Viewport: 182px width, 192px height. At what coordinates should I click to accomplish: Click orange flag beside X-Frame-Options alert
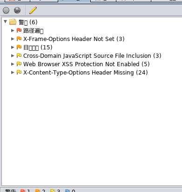pos(19,39)
